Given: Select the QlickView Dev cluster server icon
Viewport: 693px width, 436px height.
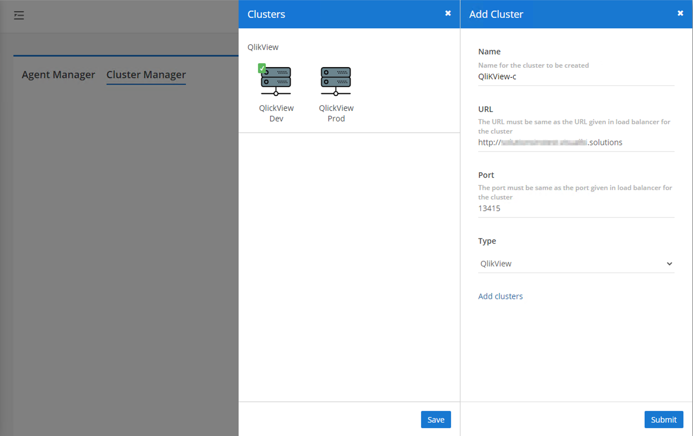Looking at the screenshot, I should click(276, 81).
